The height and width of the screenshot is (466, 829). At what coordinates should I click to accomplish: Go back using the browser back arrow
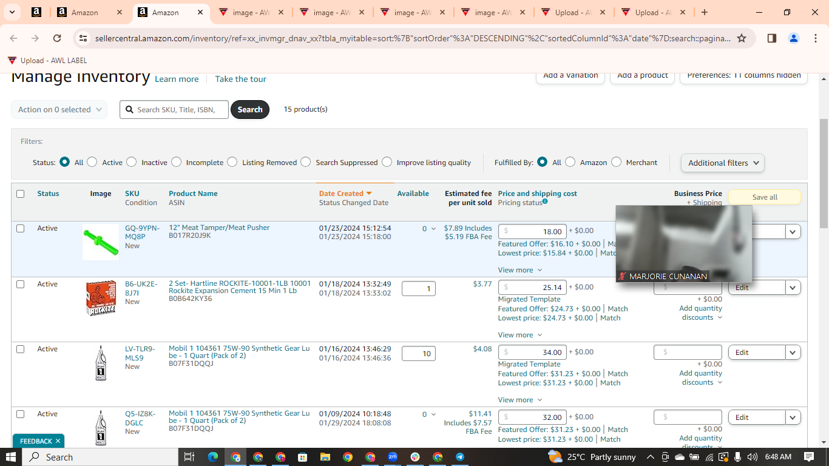[13, 38]
